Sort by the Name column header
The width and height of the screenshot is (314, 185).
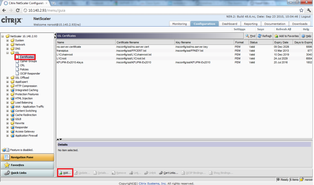tap(86, 42)
